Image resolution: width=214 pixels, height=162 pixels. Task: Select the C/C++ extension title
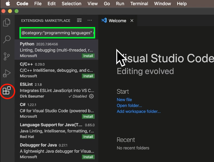[26, 64]
